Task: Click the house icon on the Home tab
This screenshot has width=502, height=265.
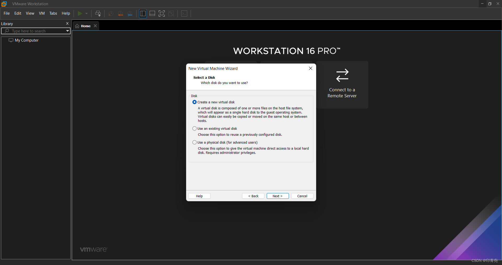Action: [x=77, y=26]
